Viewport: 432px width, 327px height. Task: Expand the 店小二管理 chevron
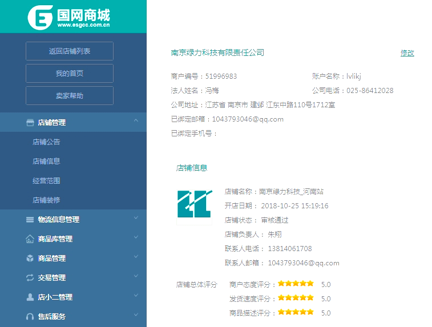[x=136, y=295]
